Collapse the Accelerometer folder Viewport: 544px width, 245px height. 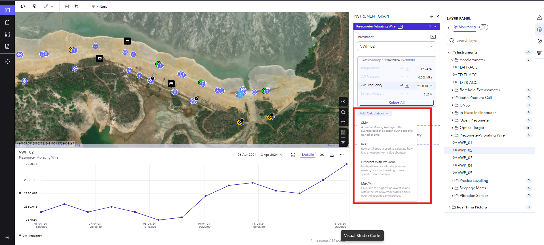452,60
